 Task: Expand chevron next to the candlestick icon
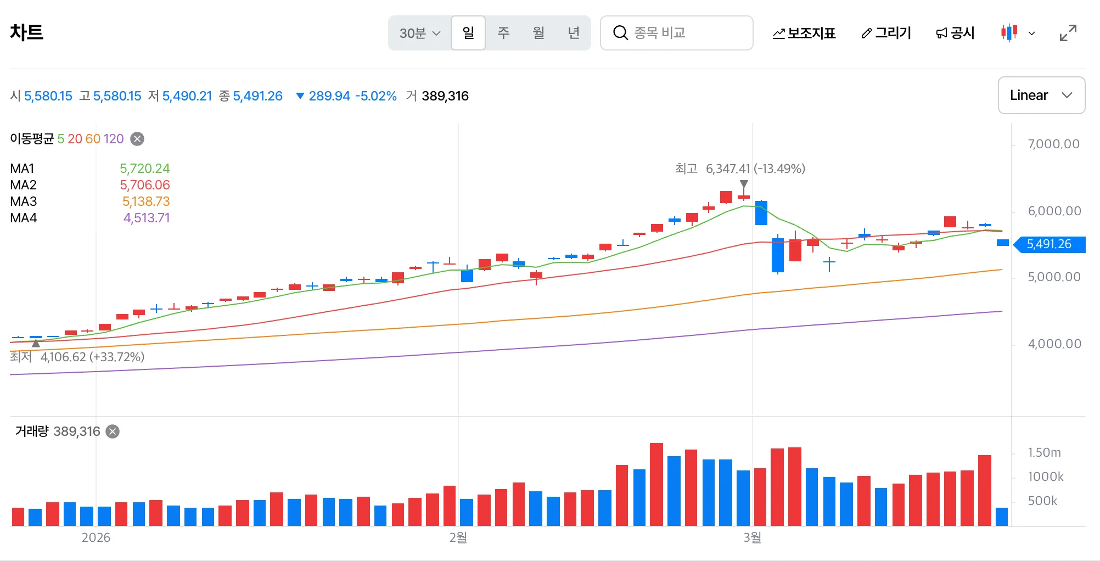coord(1032,33)
